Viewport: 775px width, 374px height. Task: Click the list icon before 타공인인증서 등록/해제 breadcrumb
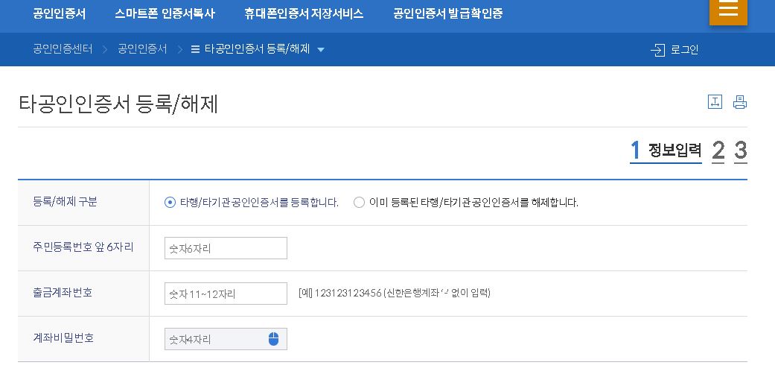pyautogui.click(x=195, y=49)
